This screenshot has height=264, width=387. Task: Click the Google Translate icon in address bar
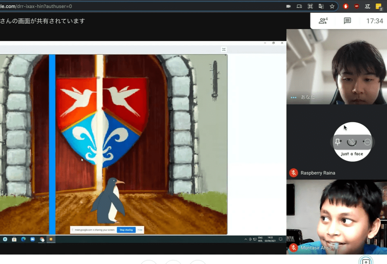pos(321,7)
